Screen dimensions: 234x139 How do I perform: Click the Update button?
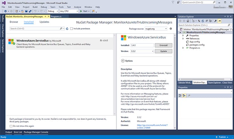coord(163,51)
